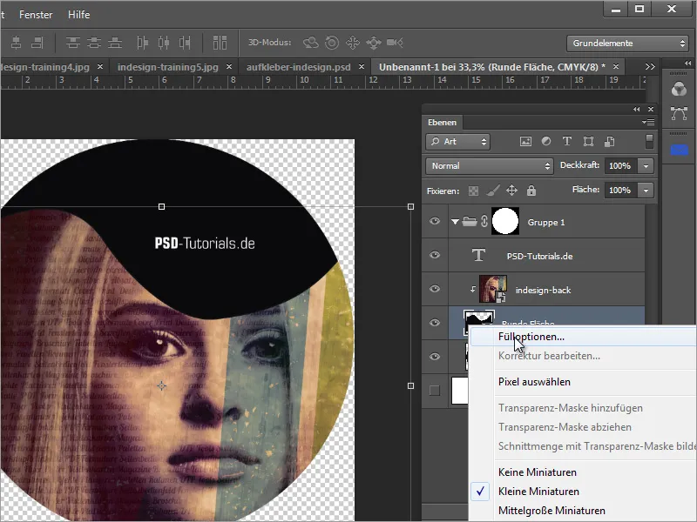The width and height of the screenshot is (697, 522).
Task: Align vertical centers icon in options bar
Action: click(x=94, y=43)
